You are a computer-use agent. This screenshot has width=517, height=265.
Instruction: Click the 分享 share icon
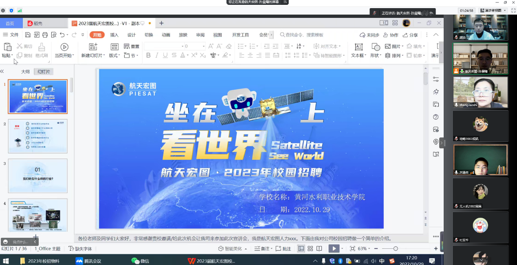(x=411, y=35)
